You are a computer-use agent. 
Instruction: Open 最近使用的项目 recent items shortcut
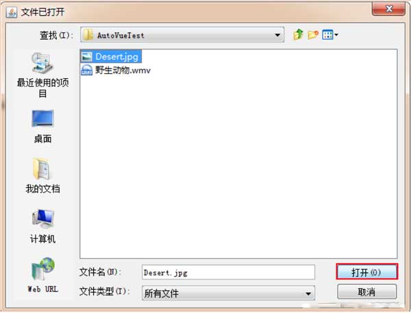click(42, 75)
